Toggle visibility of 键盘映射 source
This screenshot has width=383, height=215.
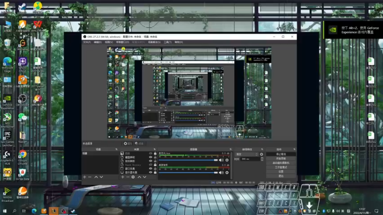(150, 157)
